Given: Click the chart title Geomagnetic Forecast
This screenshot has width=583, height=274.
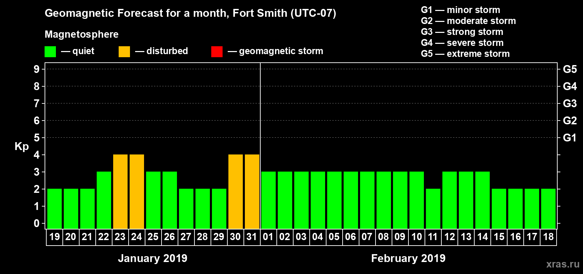Looking at the screenshot, I should tap(190, 13).
